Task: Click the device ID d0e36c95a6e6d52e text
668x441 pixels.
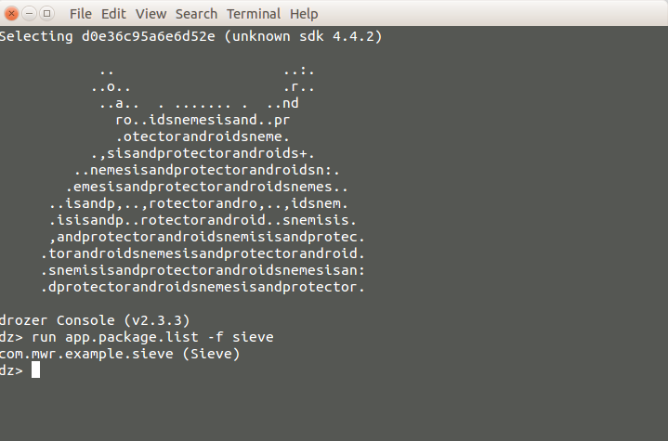Action: pos(149,36)
